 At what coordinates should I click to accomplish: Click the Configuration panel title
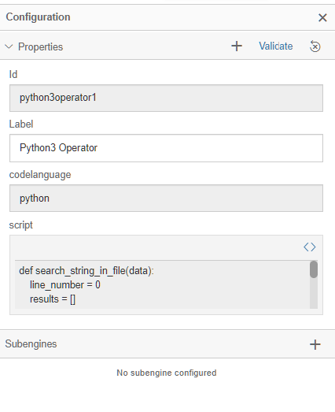coord(38,17)
